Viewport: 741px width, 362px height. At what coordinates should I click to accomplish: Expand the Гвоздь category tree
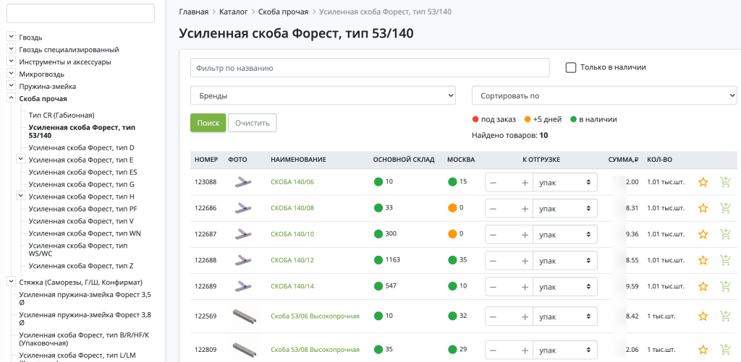coord(12,37)
